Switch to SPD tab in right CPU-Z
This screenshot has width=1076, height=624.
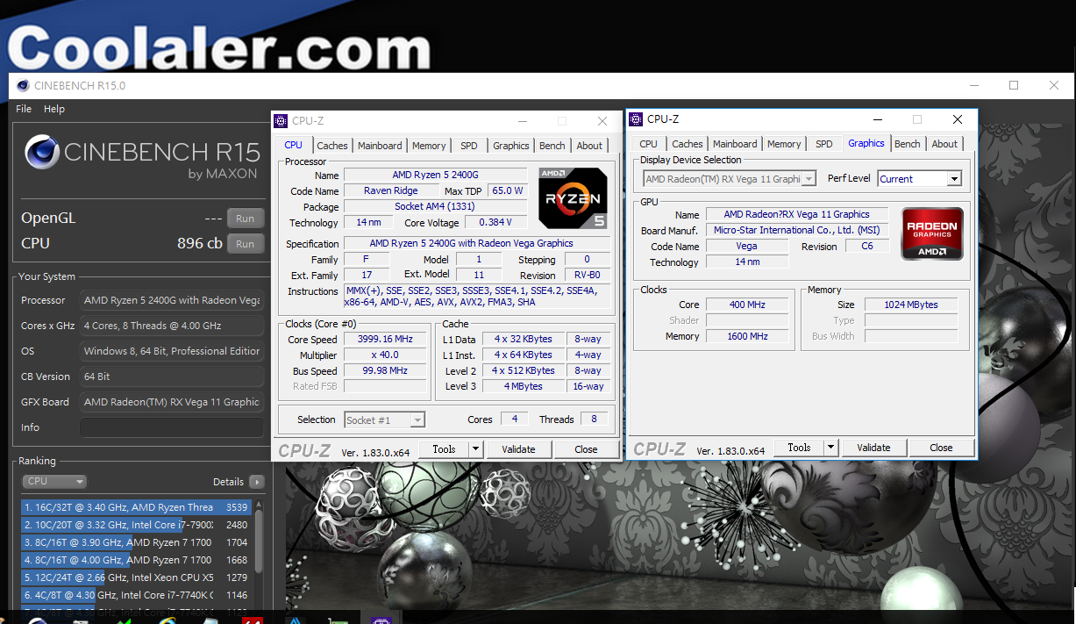pyautogui.click(x=824, y=144)
